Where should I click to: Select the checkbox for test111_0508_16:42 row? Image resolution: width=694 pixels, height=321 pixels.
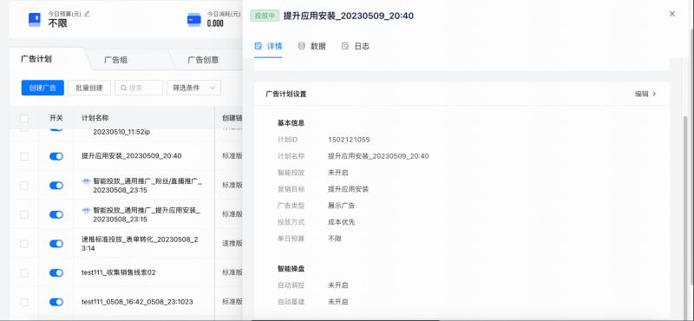24,302
